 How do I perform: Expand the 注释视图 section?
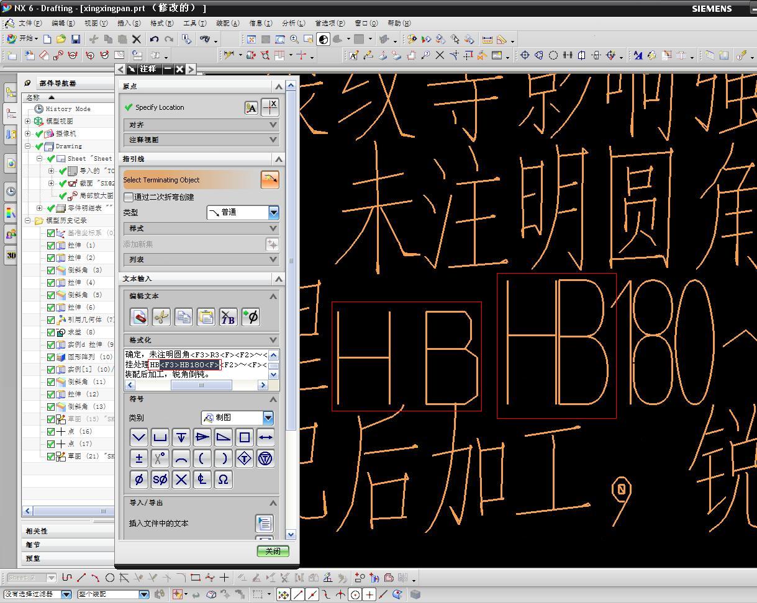click(x=201, y=140)
